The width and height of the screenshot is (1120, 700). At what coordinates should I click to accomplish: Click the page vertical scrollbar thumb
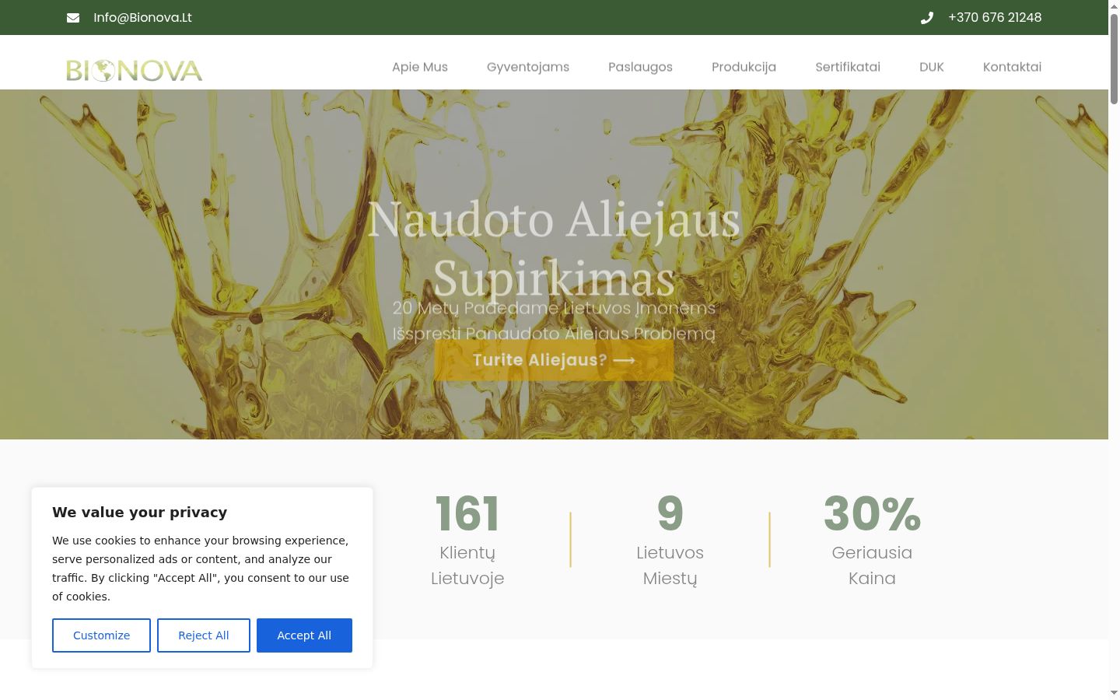tap(1114, 58)
